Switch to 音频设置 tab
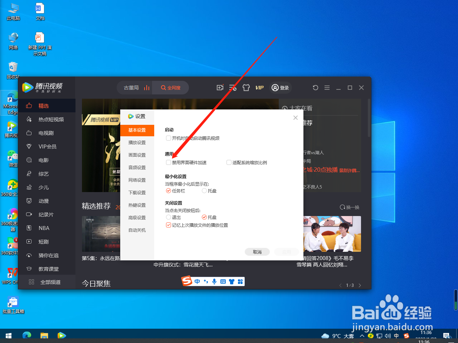This screenshot has height=343, width=458. tap(137, 168)
